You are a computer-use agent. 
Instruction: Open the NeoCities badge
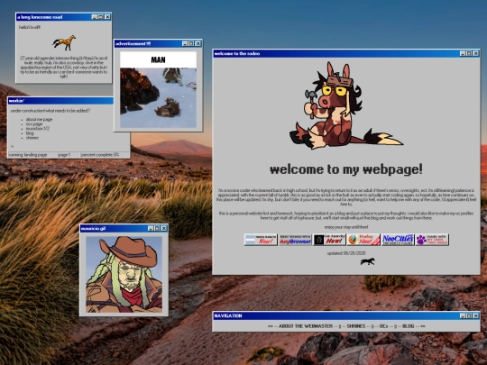click(x=398, y=240)
